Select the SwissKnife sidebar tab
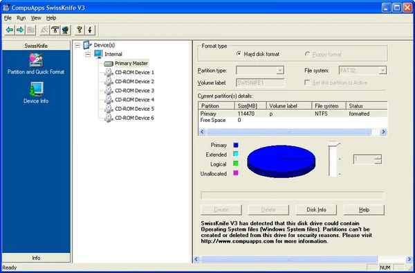Image resolution: width=415 pixels, height=273 pixels. (36, 46)
